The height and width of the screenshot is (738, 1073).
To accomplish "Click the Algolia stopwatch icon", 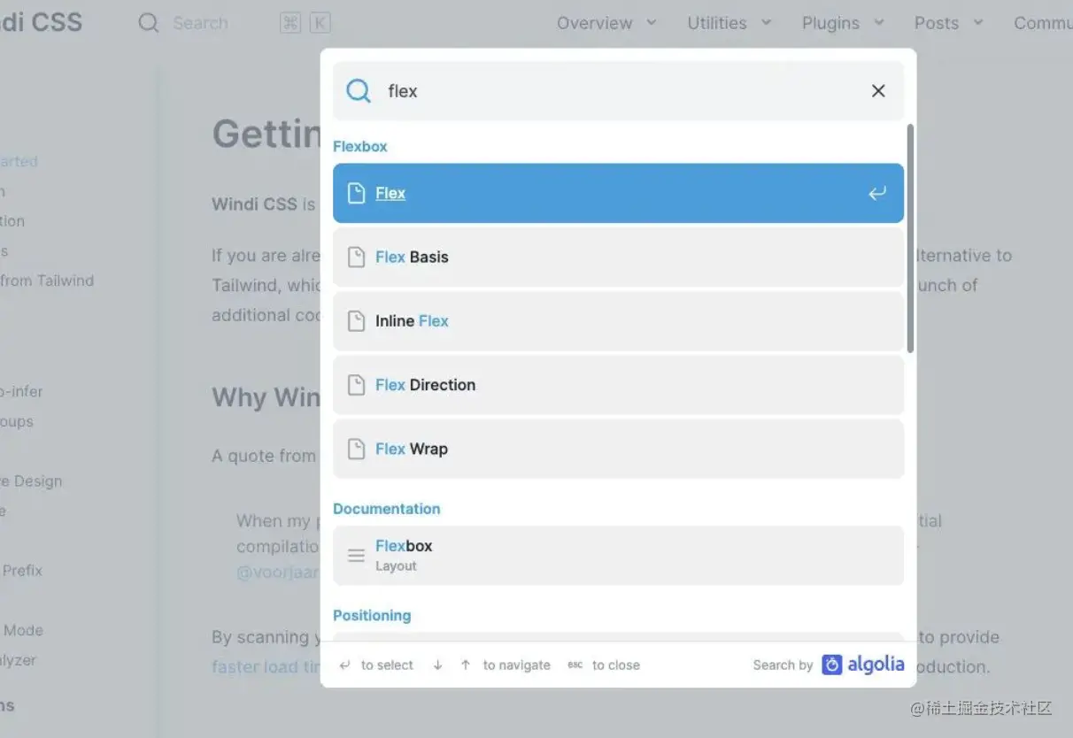I will [x=831, y=665].
